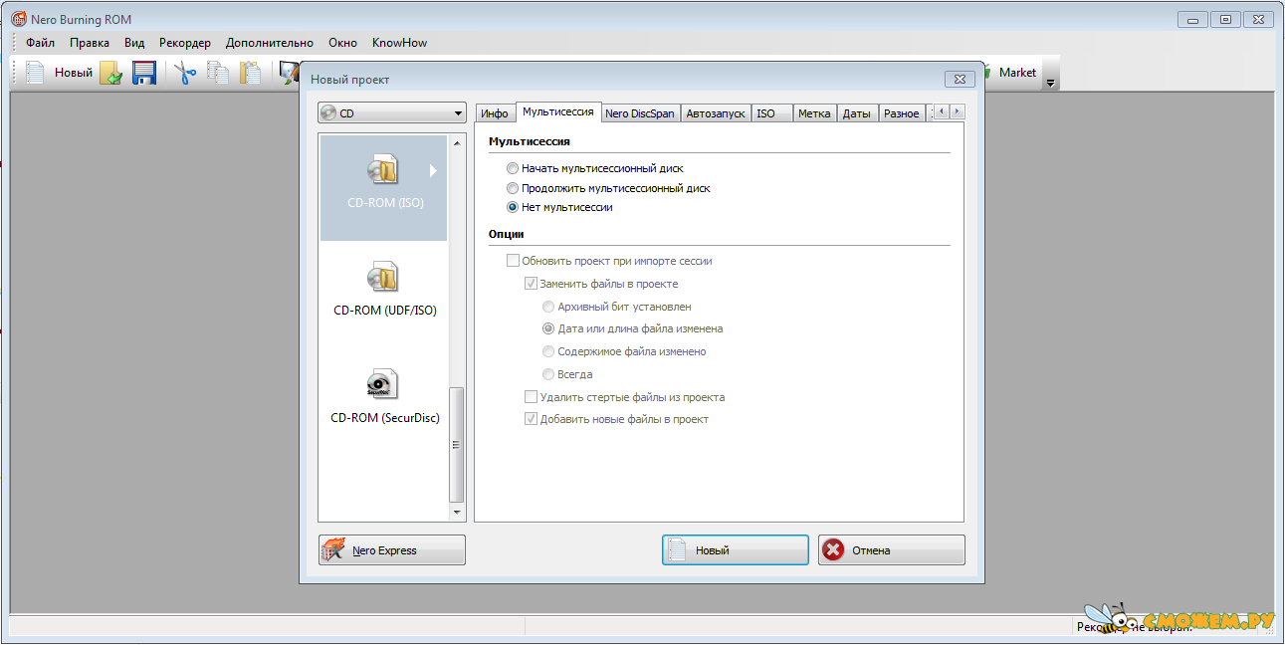Switch to the Даты tab
Image resolution: width=1285 pixels, height=645 pixels.
pos(857,113)
